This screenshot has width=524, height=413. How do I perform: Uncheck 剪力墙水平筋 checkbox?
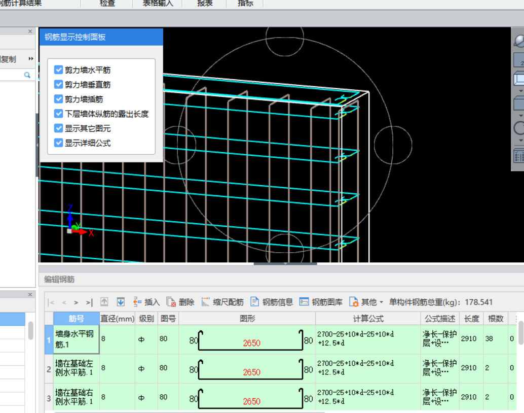58,70
